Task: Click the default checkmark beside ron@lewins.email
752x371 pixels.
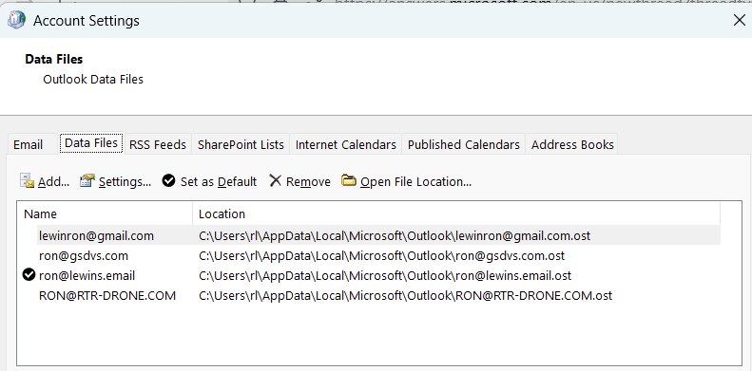Action: tap(29, 275)
